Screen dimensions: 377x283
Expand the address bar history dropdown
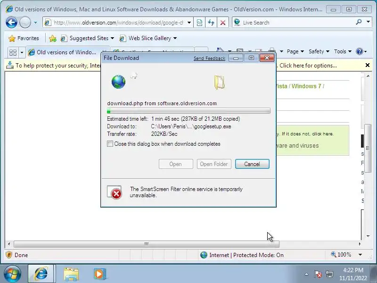[x=189, y=23]
